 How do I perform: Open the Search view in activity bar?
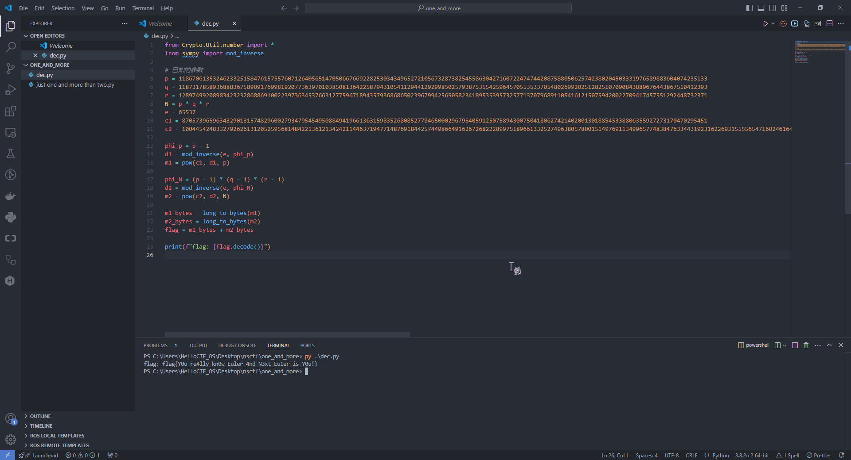coord(11,47)
